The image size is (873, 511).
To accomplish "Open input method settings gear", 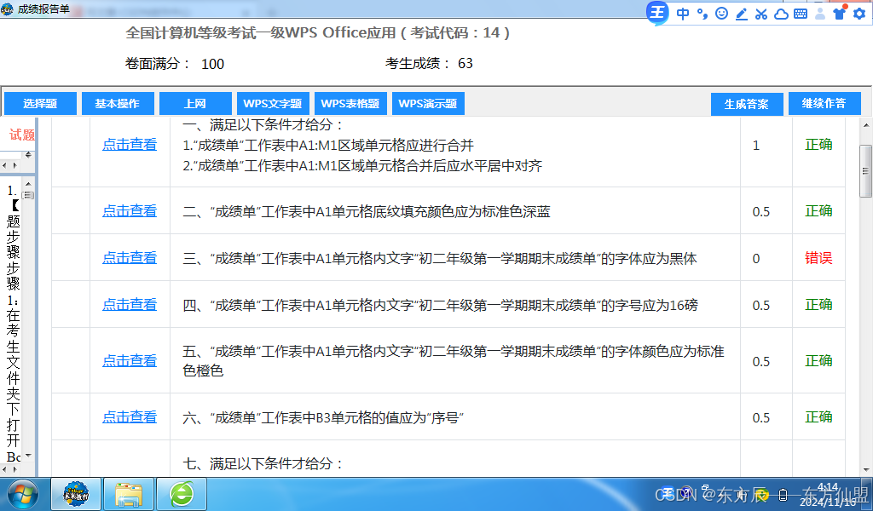I will 859,14.
